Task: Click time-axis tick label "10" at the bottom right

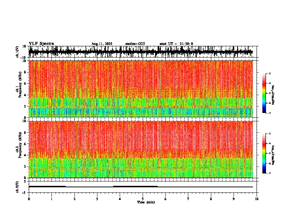Action: [x=257, y=199]
